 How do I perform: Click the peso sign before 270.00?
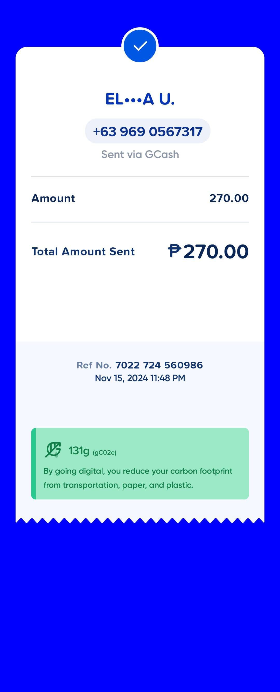(174, 251)
